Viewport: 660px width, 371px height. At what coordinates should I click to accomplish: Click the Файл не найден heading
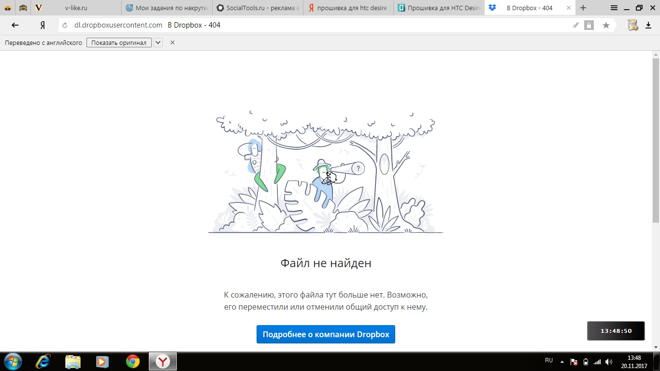pyautogui.click(x=326, y=263)
